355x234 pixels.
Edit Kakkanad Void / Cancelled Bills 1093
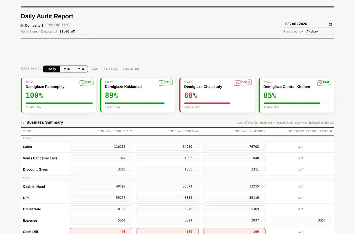coord(167,158)
